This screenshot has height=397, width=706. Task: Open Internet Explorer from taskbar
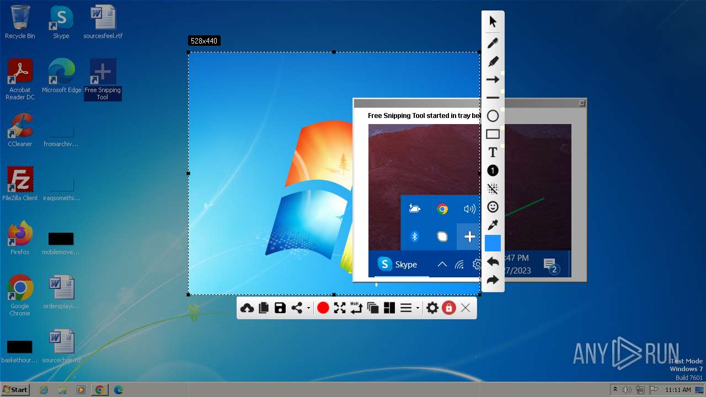pos(44,390)
